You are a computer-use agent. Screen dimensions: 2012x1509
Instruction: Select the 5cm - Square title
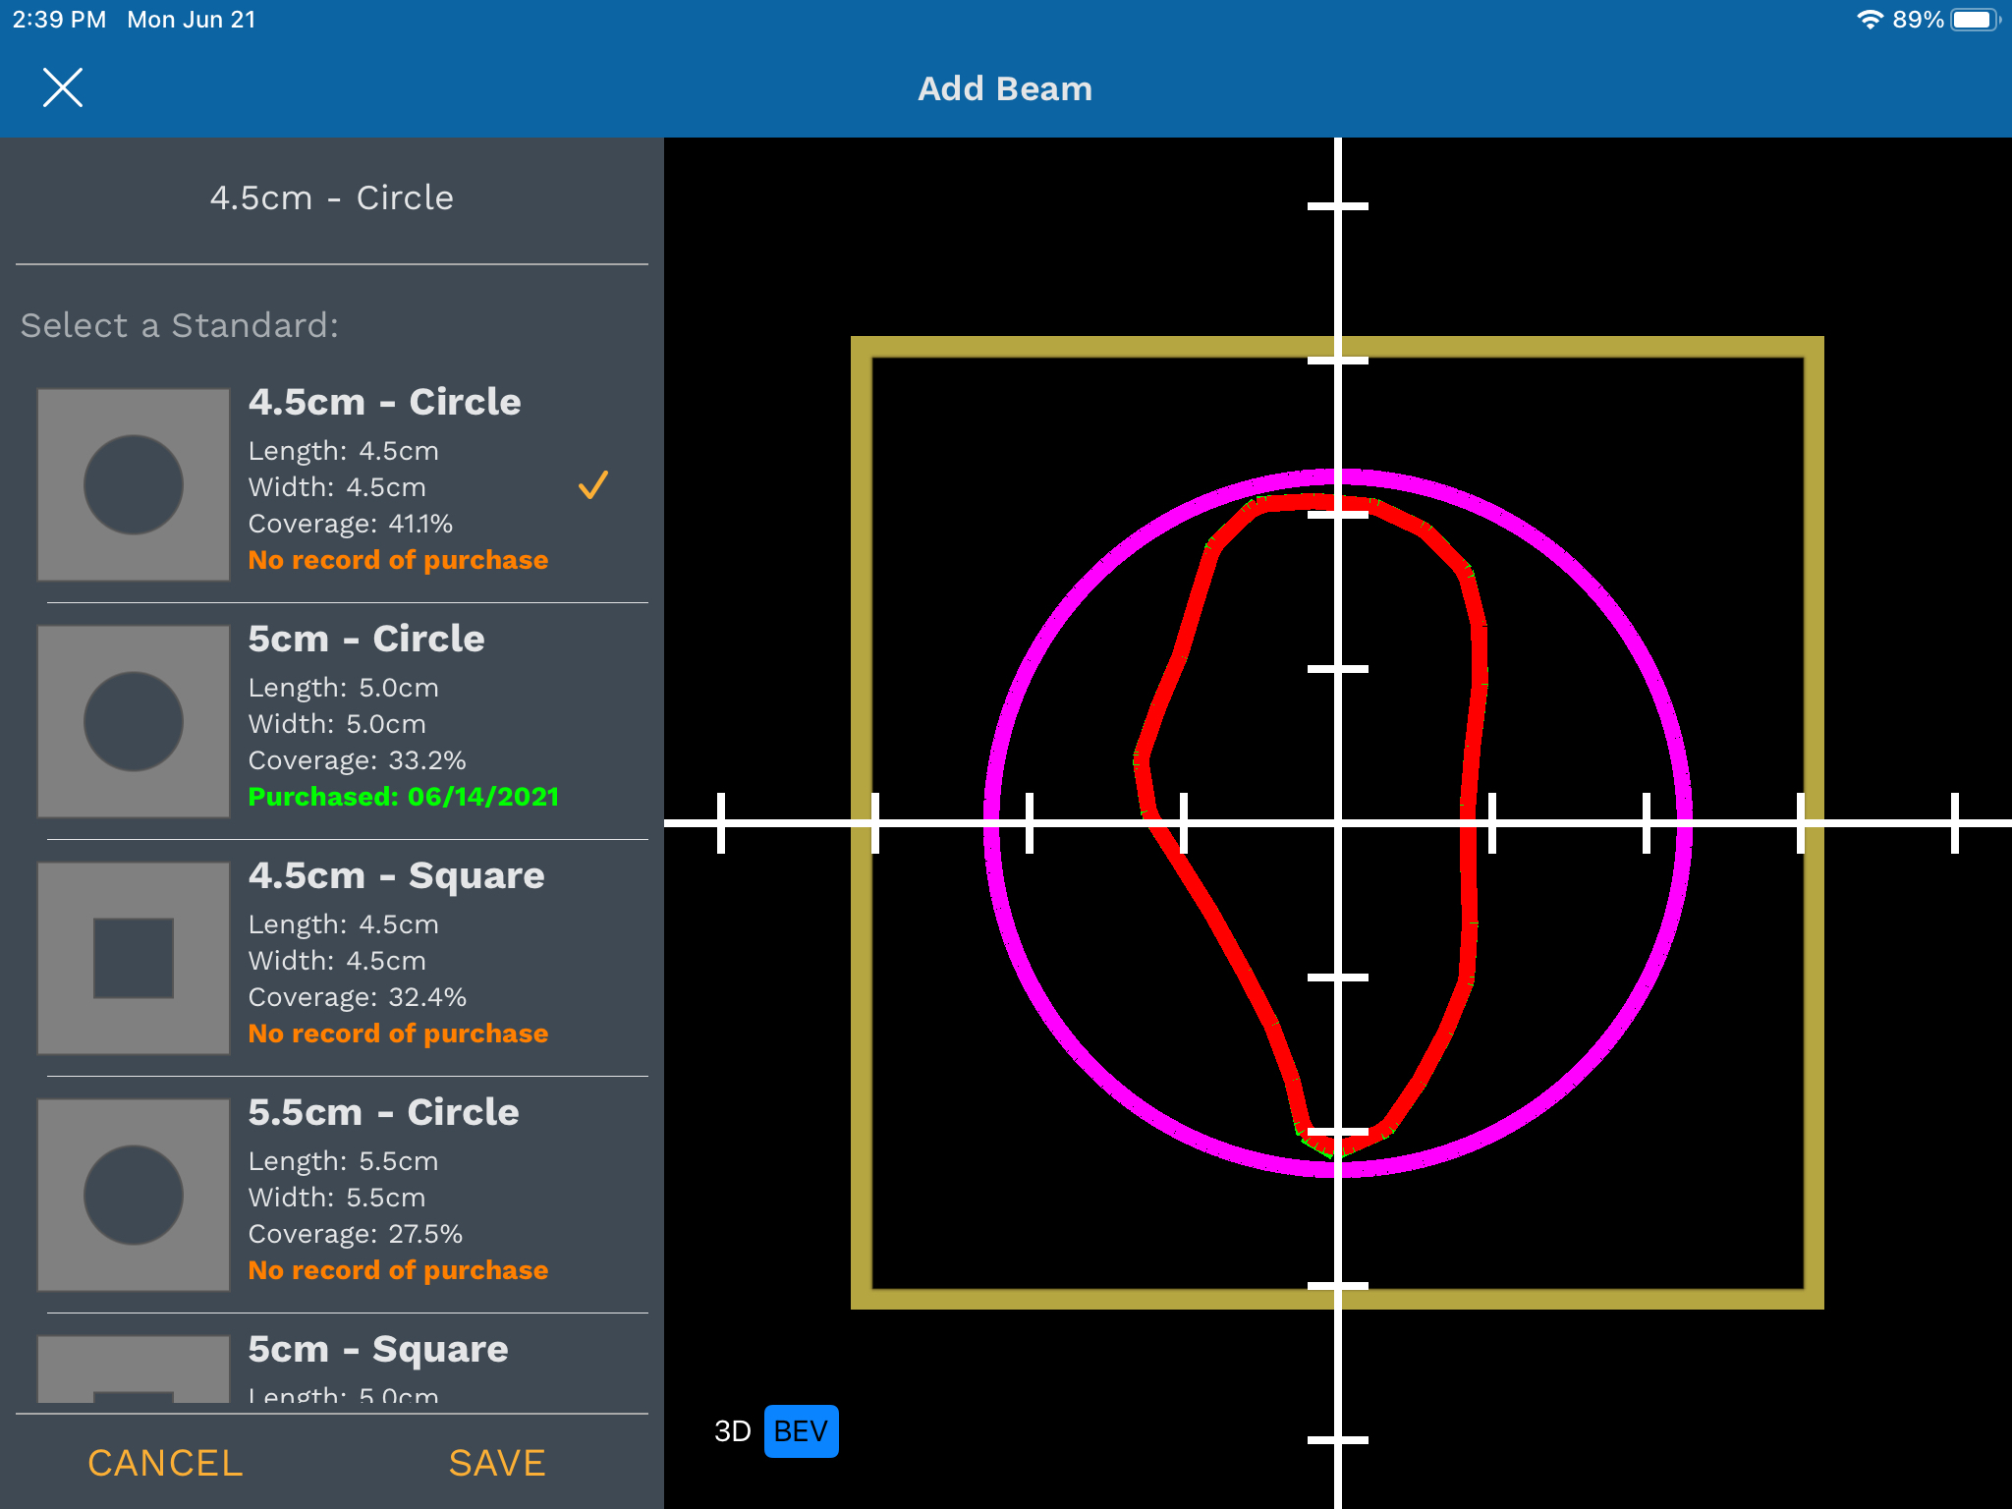(x=378, y=1350)
